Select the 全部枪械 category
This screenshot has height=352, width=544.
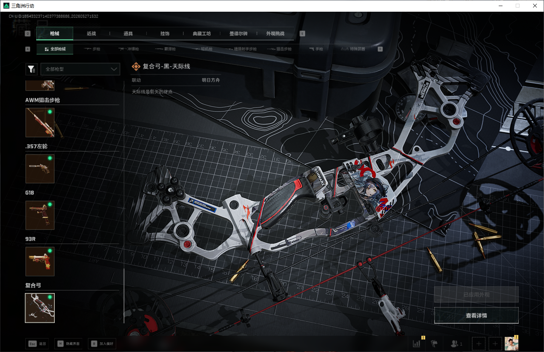tap(55, 49)
